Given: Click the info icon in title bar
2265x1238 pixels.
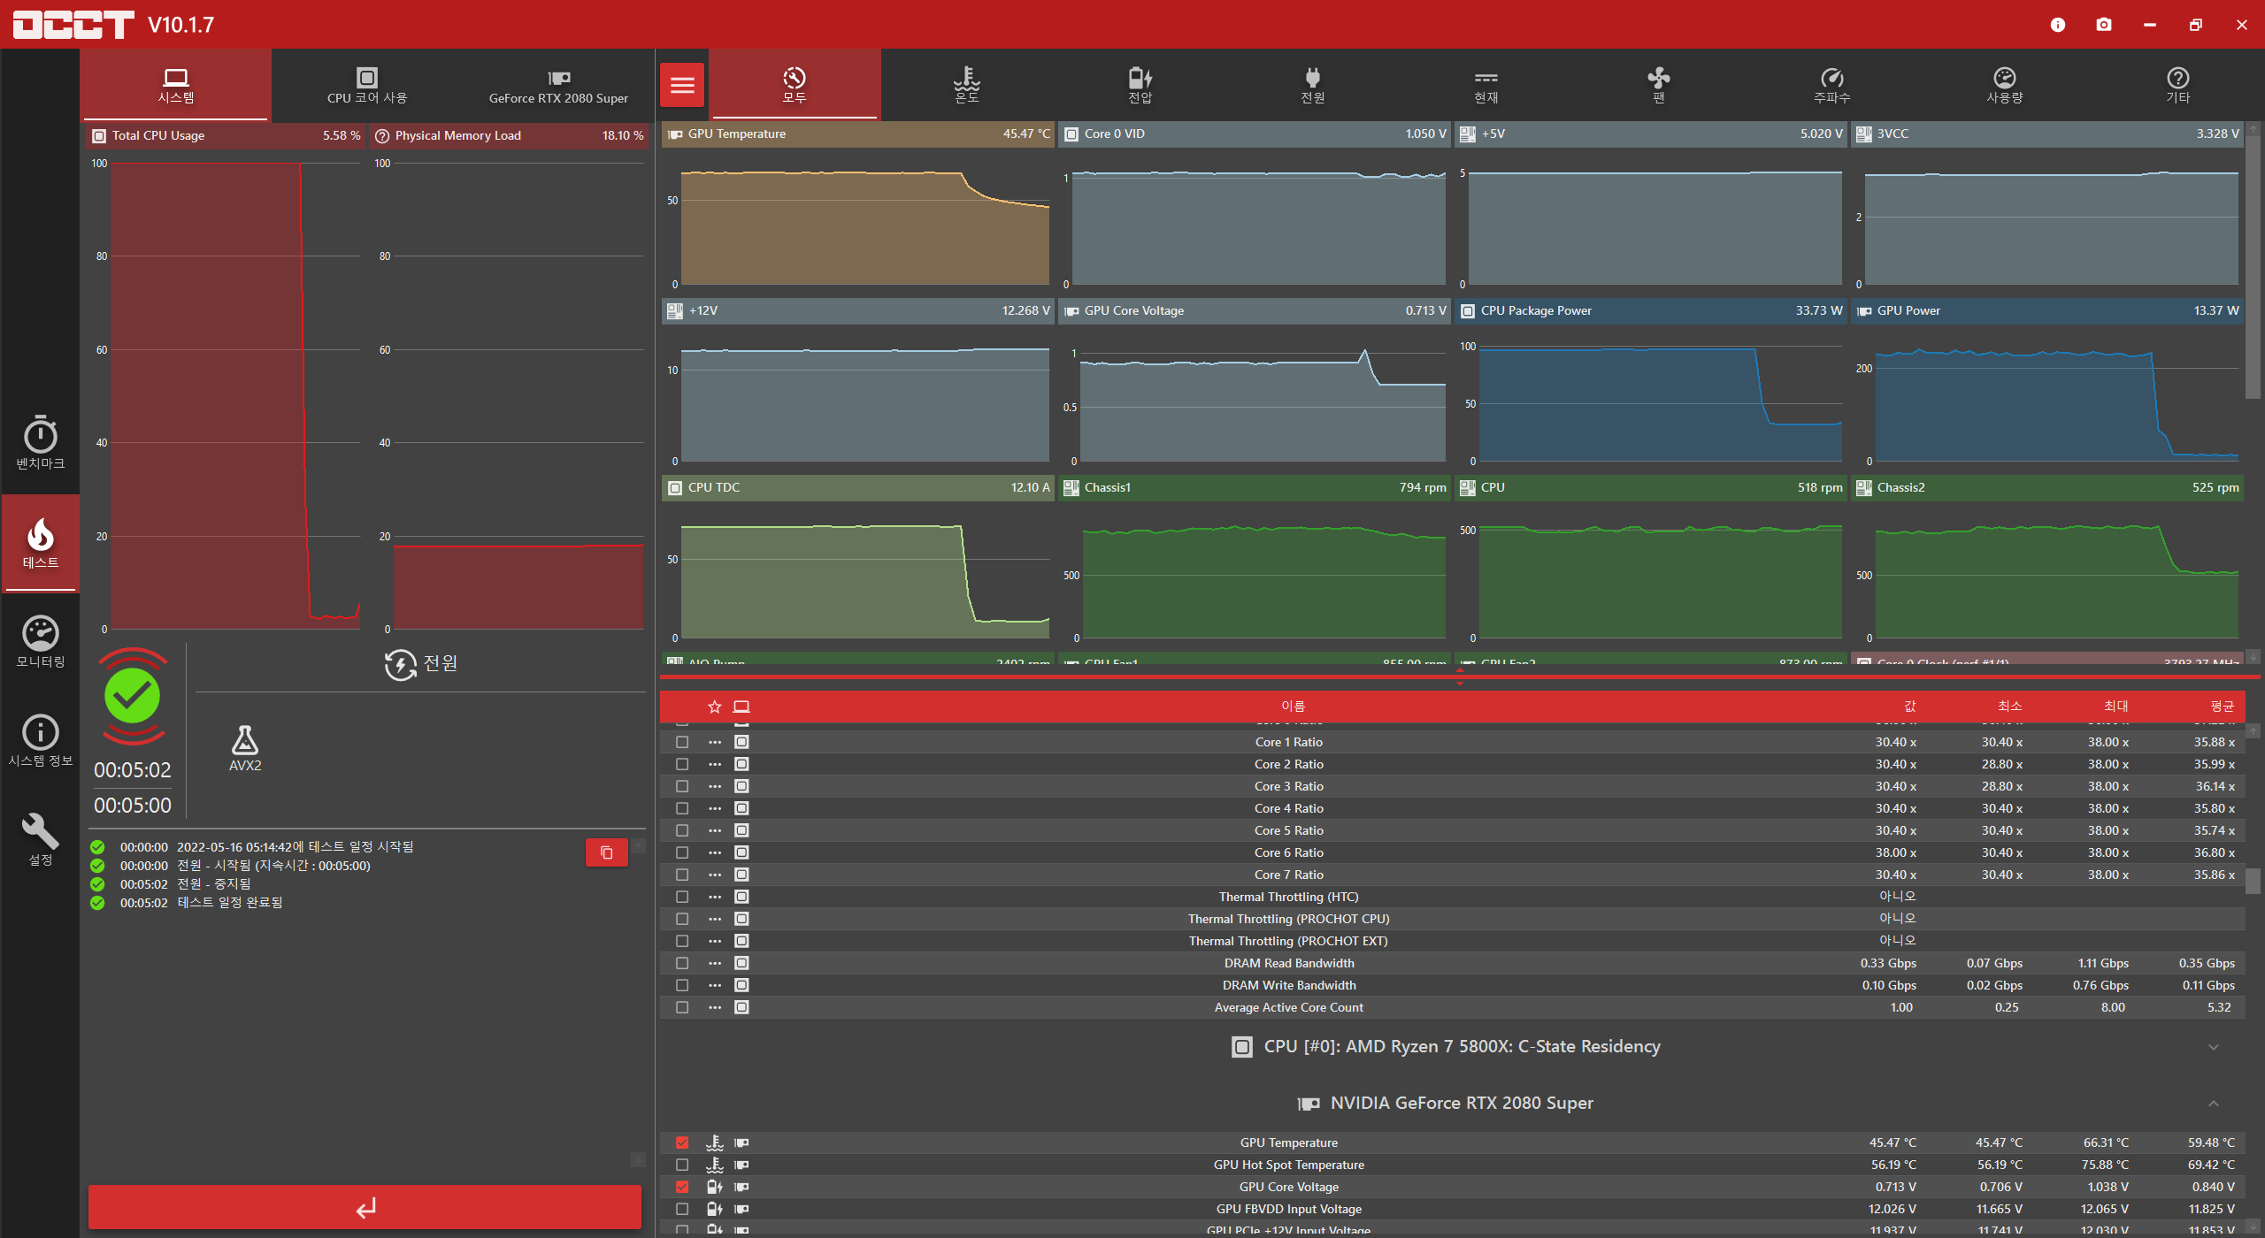Looking at the screenshot, I should coord(2058,25).
